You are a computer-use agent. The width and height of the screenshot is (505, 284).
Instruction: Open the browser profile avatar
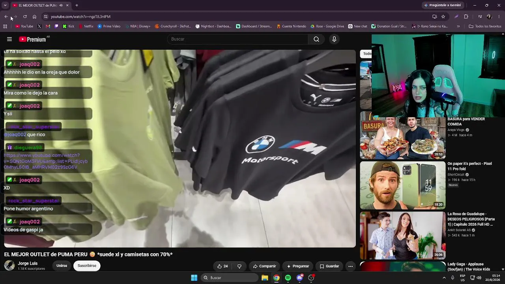pyautogui.click(x=489, y=17)
